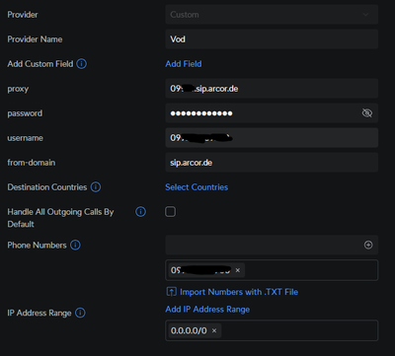Focus the proxy field with sip.arcor.de
Image resolution: width=395 pixels, height=356 pixels.
pyautogui.click(x=272, y=89)
